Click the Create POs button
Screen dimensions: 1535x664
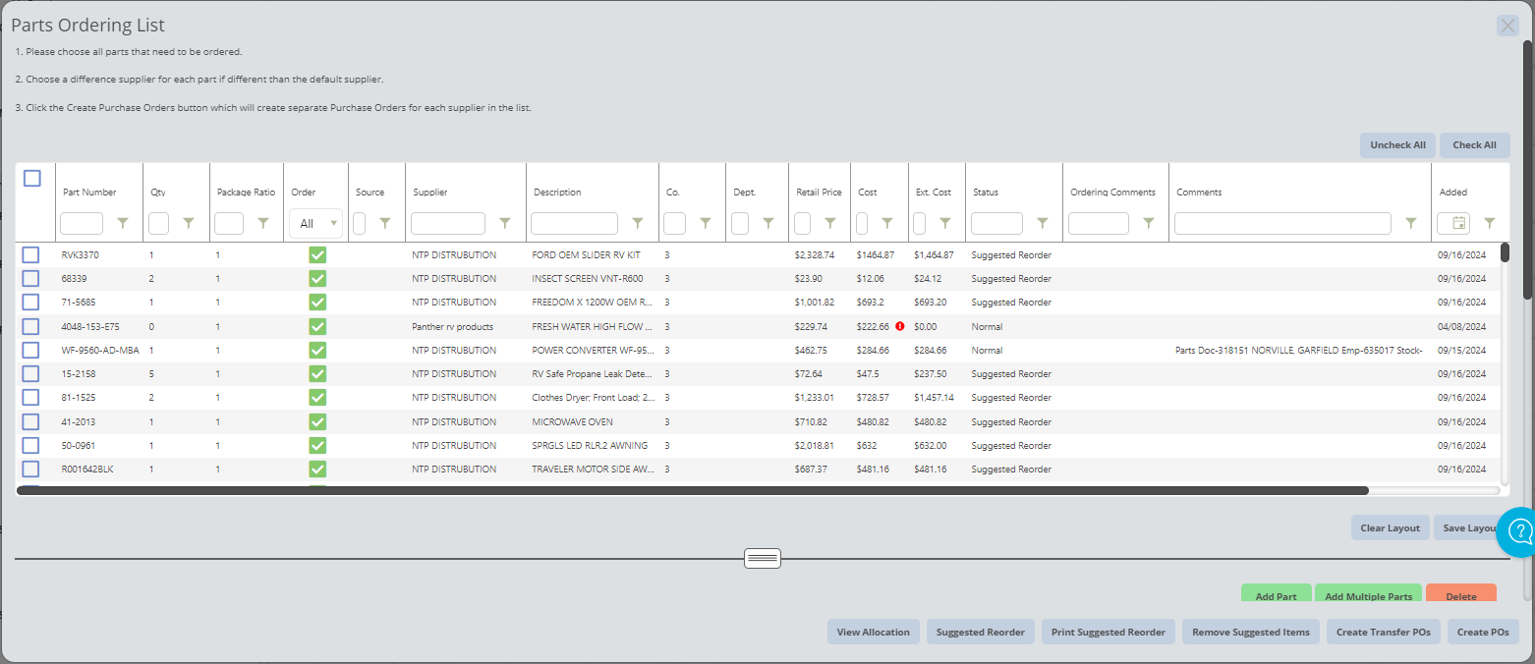pyautogui.click(x=1483, y=632)
